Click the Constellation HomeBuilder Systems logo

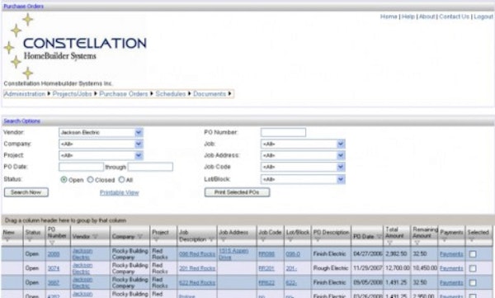[x=75, y=46]
